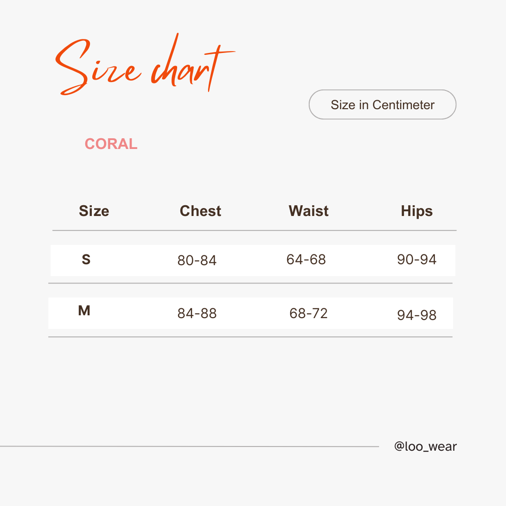This screenshot has width=506, height=506.
Task: Select chest value 84-88
Action: tap(197, 313)
